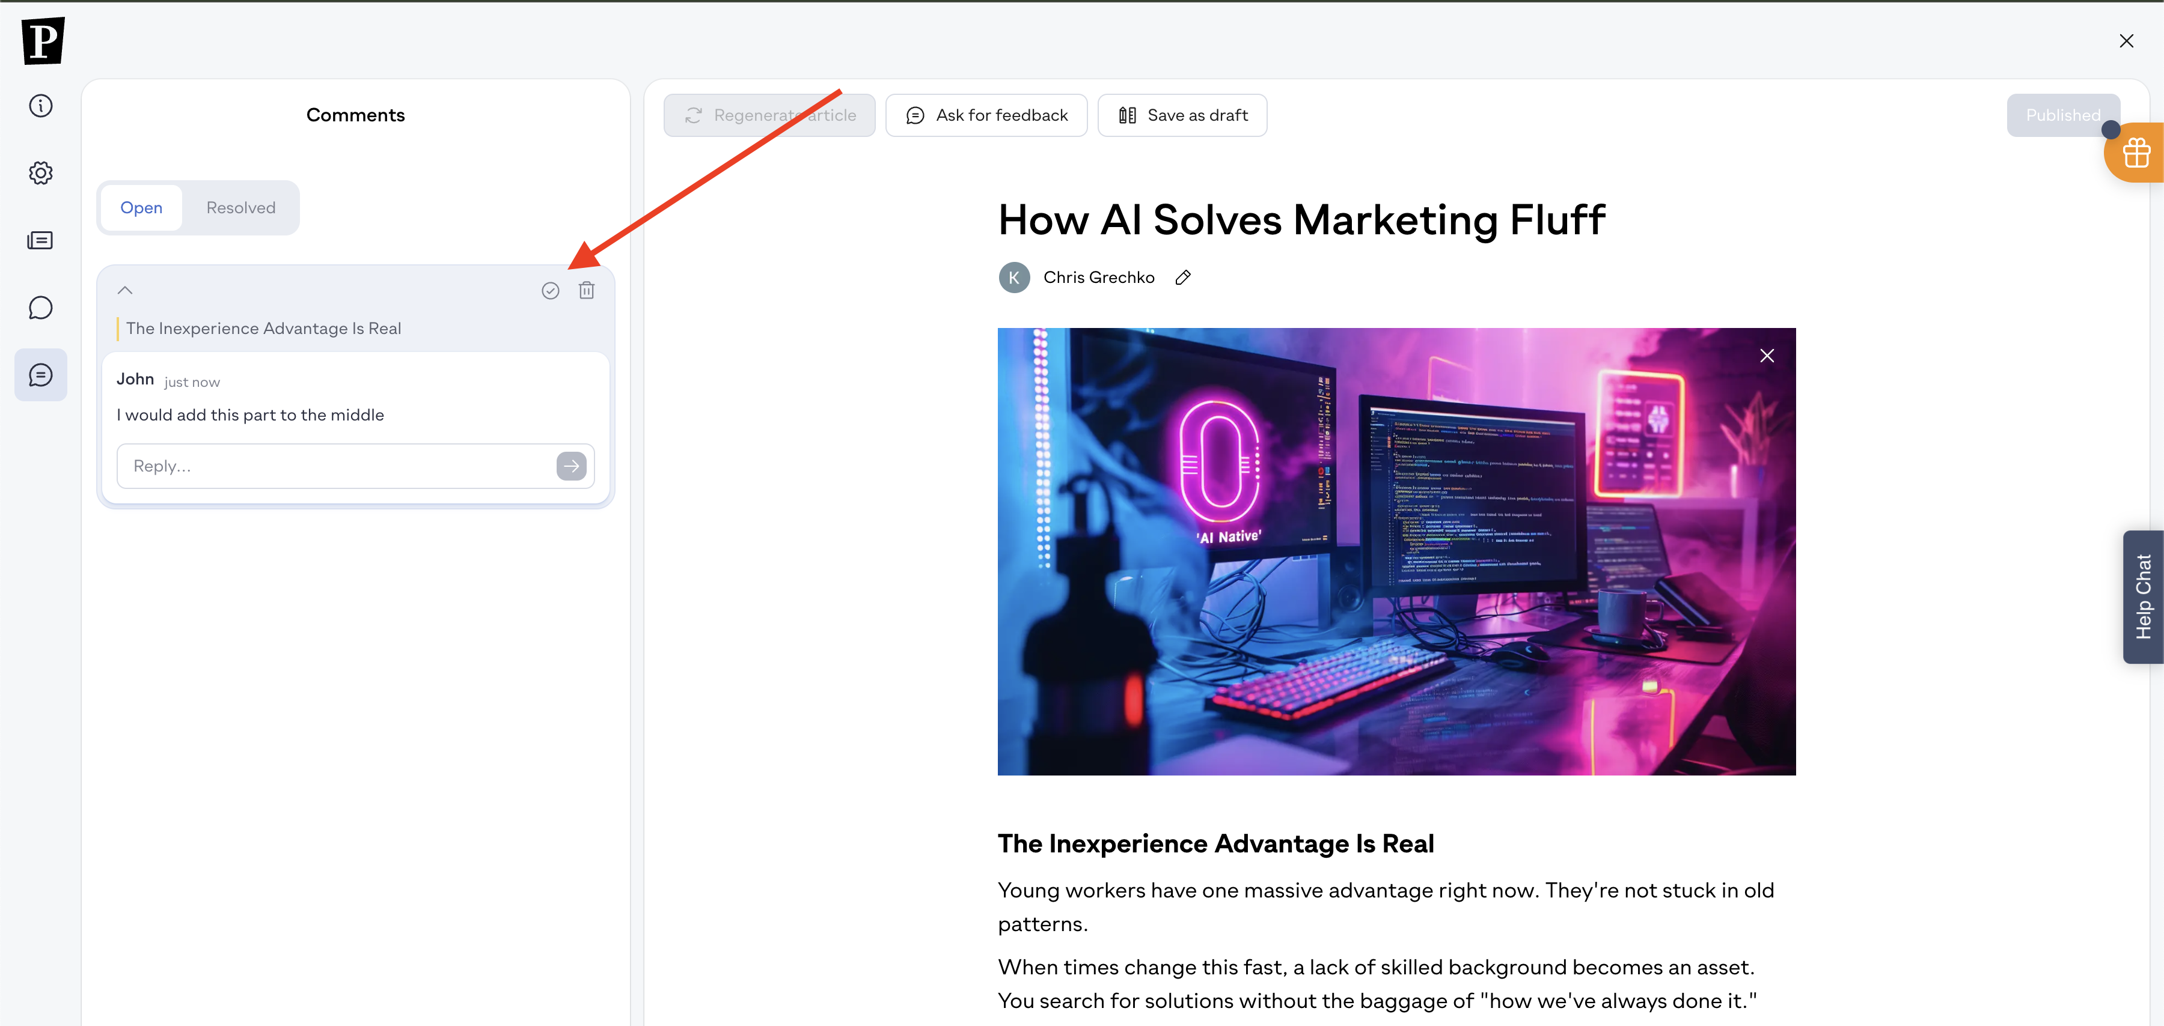Open the Help Chat side tab
The height and width of the screenshot is (1026, 2164).
pyautogui.click(x=2143, y=597)
